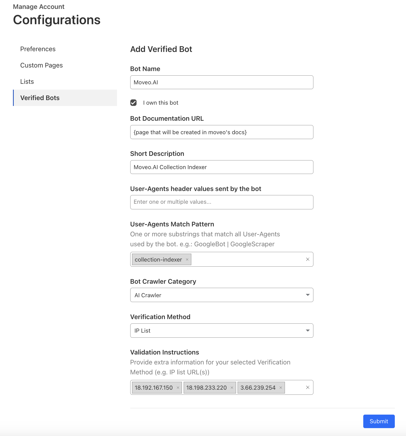Screen dimensions: 406x436
Task: Select the Verified Bots sidebar item
Action: [40, 98]
